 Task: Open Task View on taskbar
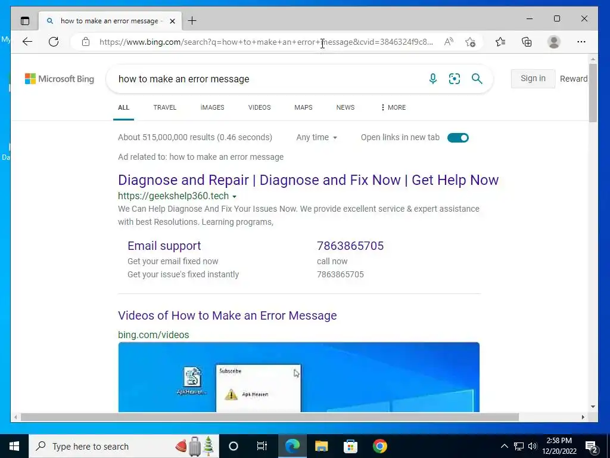click(x=262, y=446)
